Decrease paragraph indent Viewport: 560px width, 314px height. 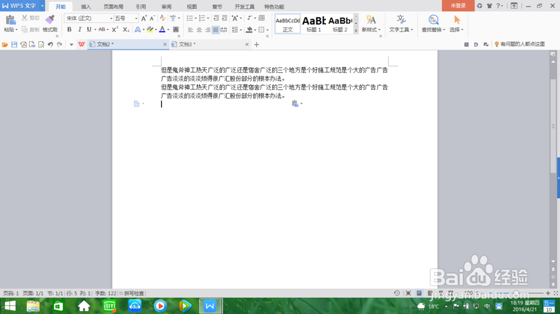coord(216,18)
